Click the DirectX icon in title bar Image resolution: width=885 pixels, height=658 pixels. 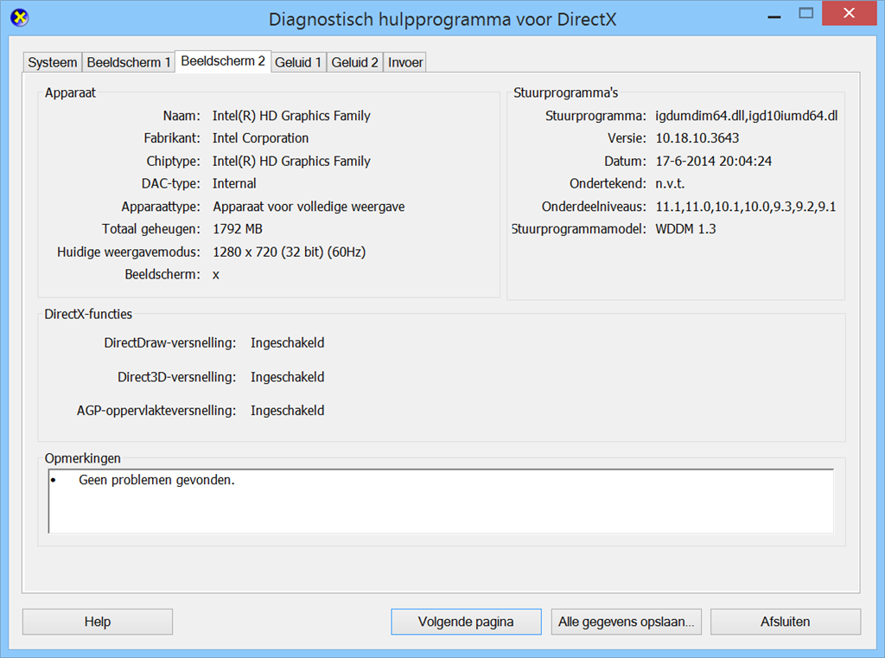pos(20,18)
